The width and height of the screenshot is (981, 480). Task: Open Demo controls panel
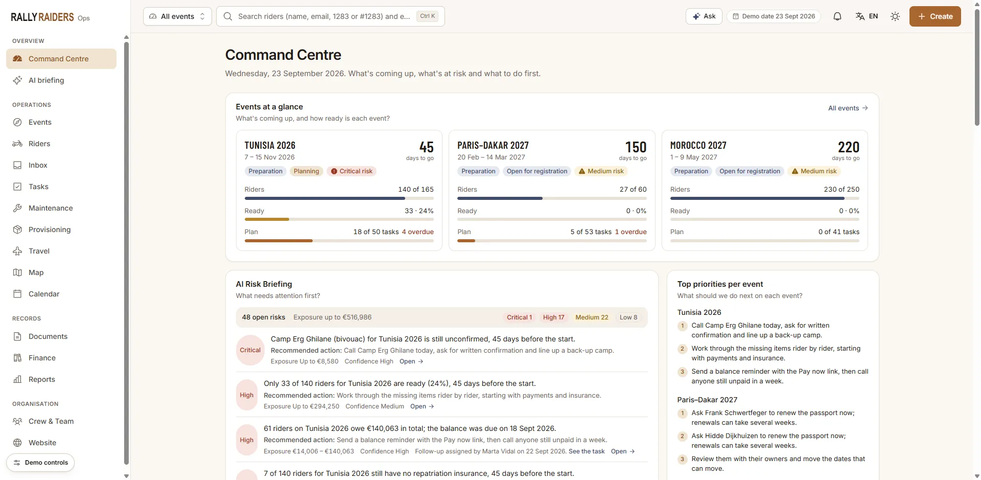click(x=40, y=463)
